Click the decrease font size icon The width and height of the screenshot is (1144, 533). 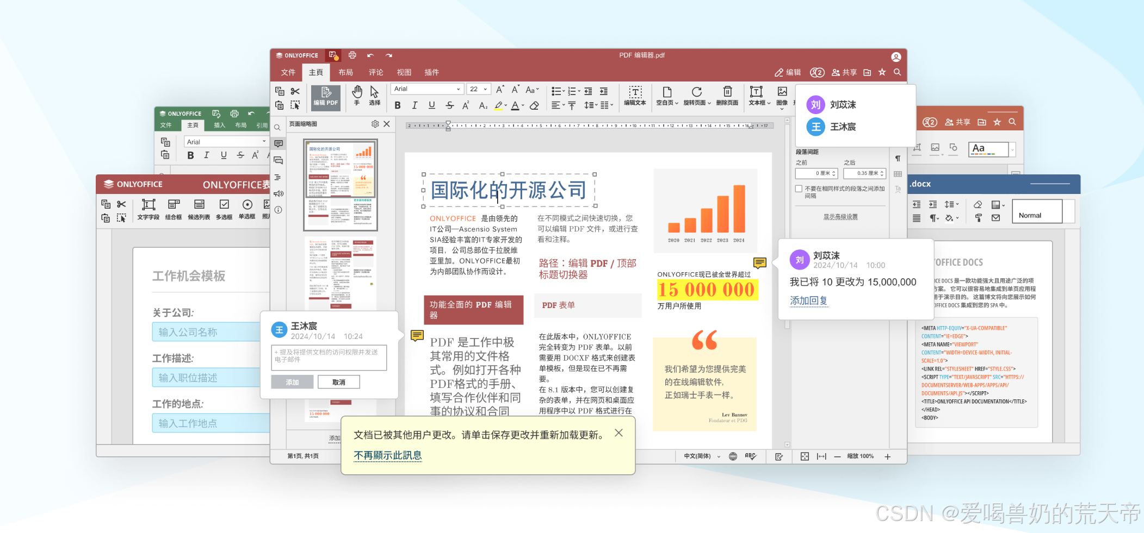click(515, 89)
